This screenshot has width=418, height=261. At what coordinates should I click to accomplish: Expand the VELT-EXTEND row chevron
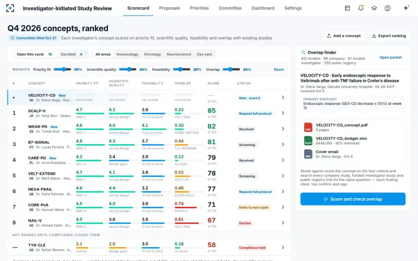(x=283, y=176)
